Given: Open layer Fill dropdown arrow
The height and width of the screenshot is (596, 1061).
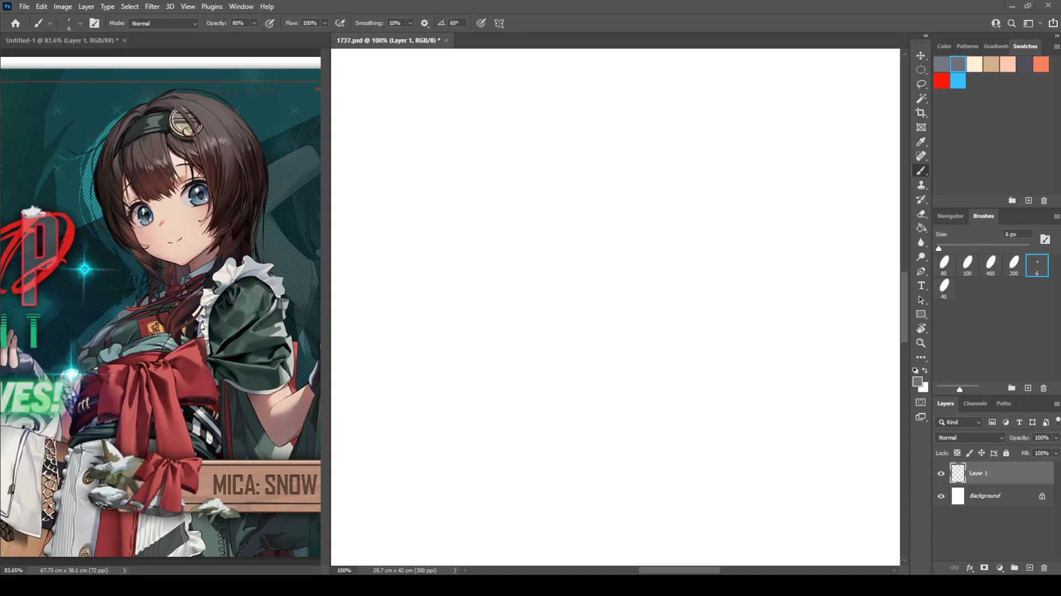Looking at the screenshot, I should [x=1056, y=453].
